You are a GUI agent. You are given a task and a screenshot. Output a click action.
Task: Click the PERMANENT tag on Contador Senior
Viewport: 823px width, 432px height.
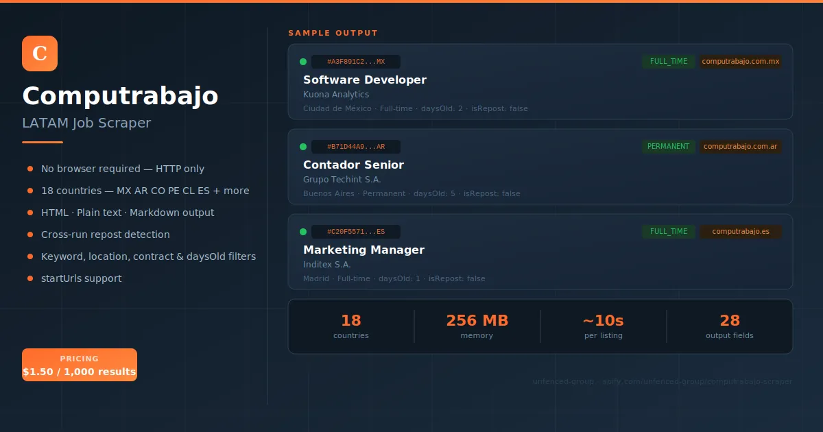tap(669, 147)
